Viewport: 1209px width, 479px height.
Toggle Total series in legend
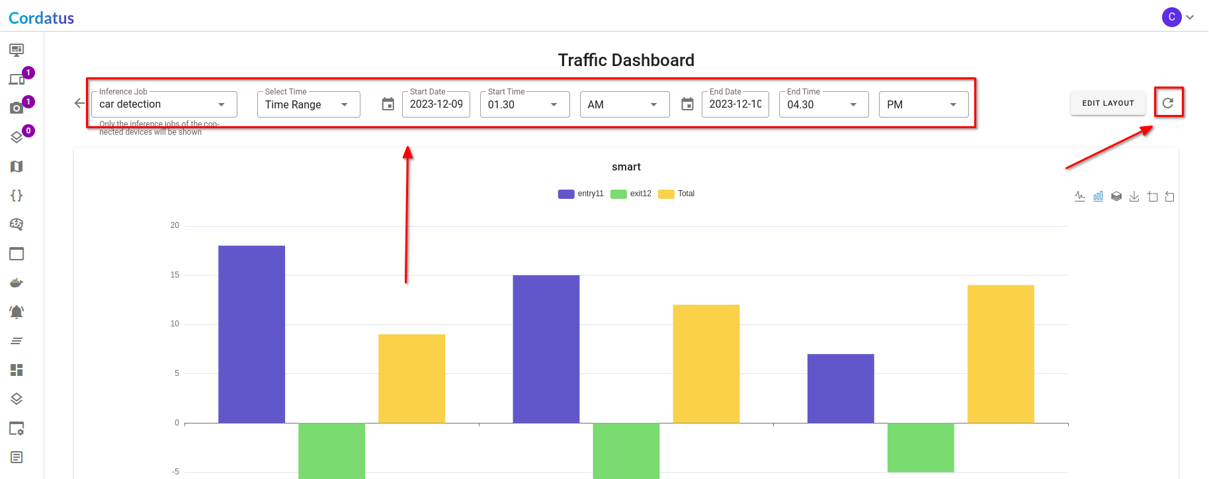[x=677, y=194]
